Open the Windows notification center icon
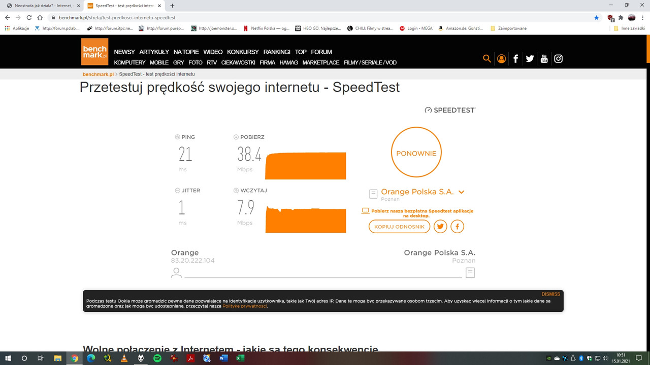The image size is (650, 365). pyautogui.click(x=639, y=358)
